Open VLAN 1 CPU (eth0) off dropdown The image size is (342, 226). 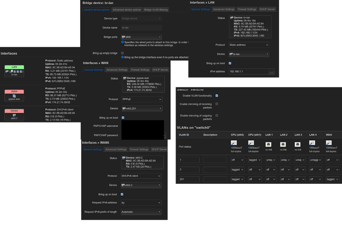[x=237, y=160]
